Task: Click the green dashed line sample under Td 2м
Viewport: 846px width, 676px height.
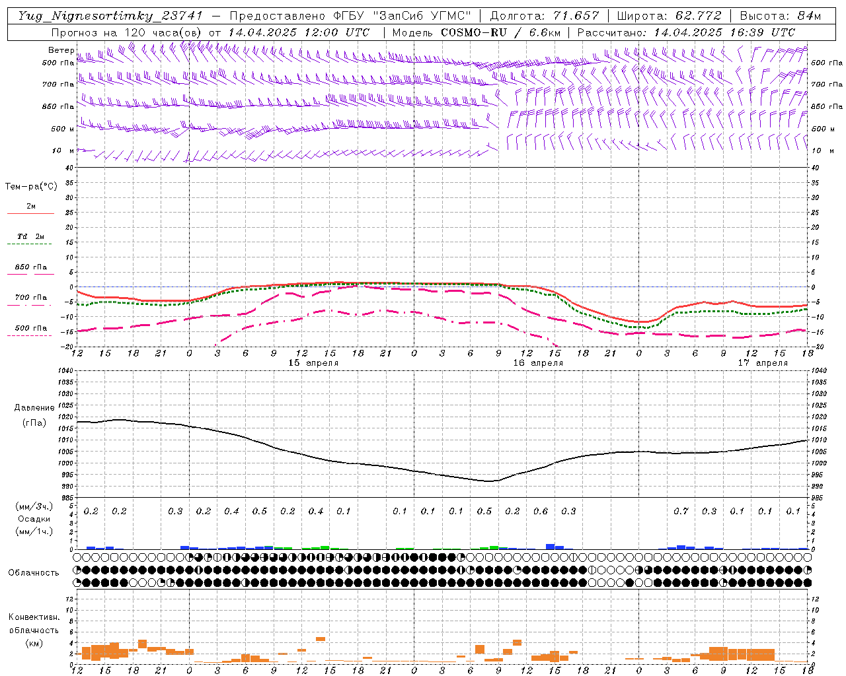Action: pos(31,244)
